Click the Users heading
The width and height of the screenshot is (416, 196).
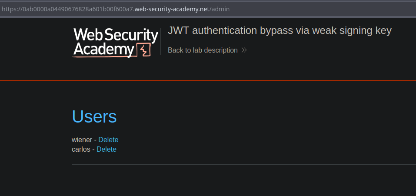coord(94,116)
